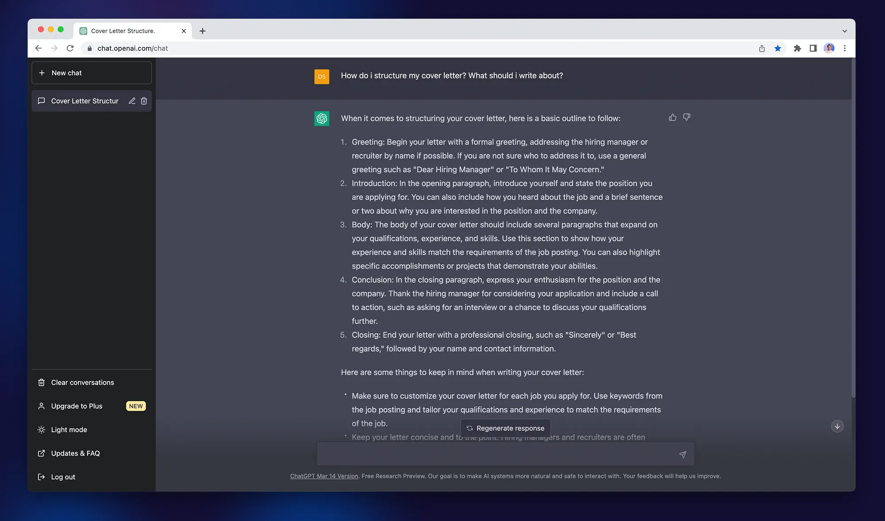This screenshot has height=521, width=885.
Task: Click the text "3. Body: The body of your cover letter"
Action: tap(410, 224)
